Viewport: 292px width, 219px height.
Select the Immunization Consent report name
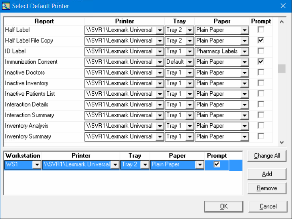coord(31,62)
